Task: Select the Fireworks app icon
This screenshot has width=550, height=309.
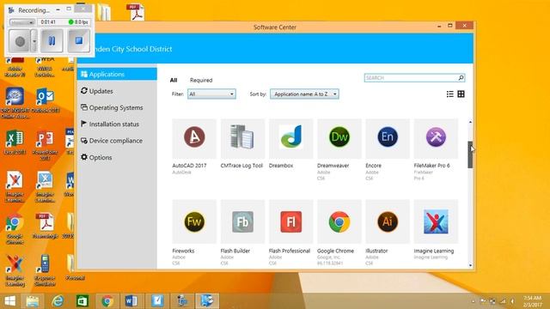Action: click(194, 221)
